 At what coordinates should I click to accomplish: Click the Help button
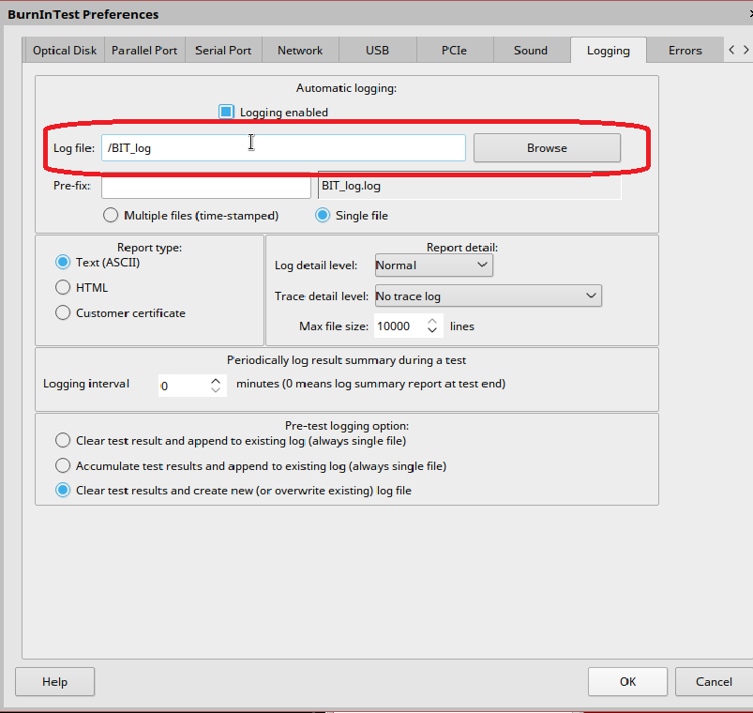click(x=54, y=682)
